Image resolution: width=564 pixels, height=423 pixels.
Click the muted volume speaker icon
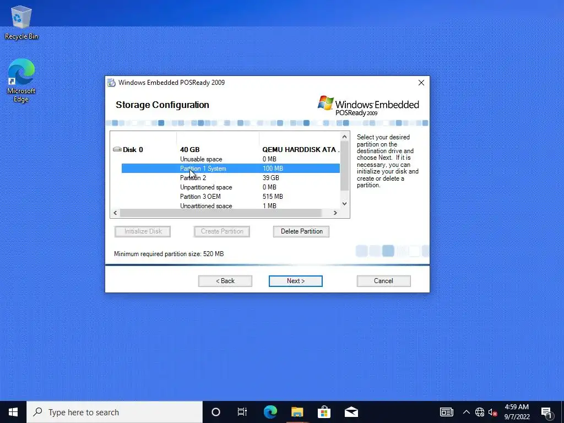click(x=492, y=412)
